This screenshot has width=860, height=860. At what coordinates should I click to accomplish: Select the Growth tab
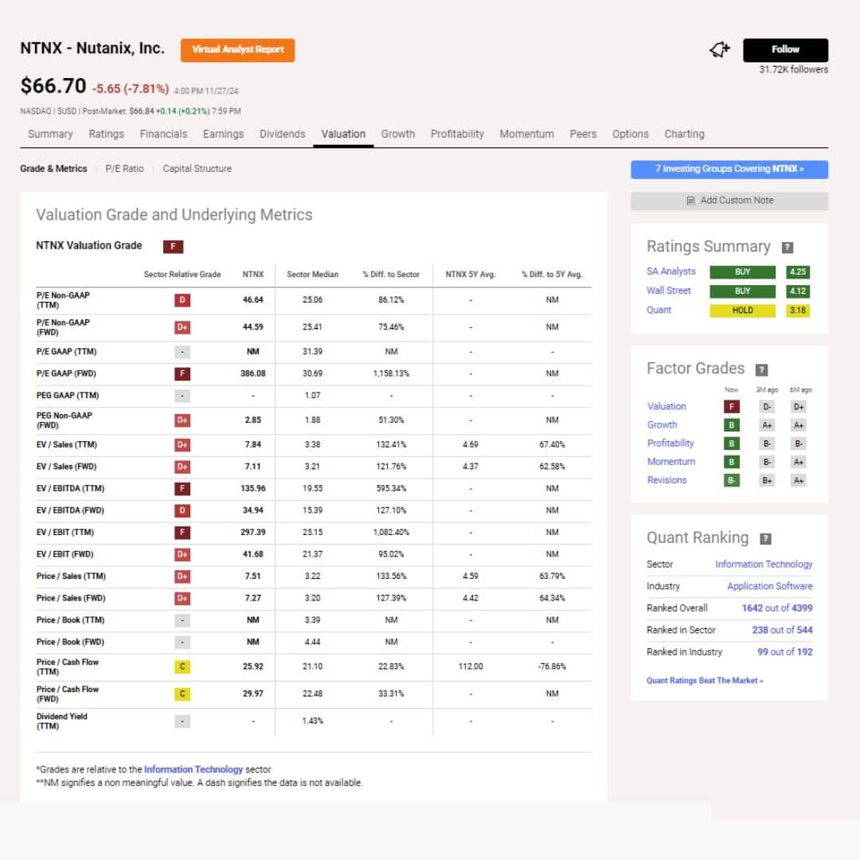coord(398,135)
